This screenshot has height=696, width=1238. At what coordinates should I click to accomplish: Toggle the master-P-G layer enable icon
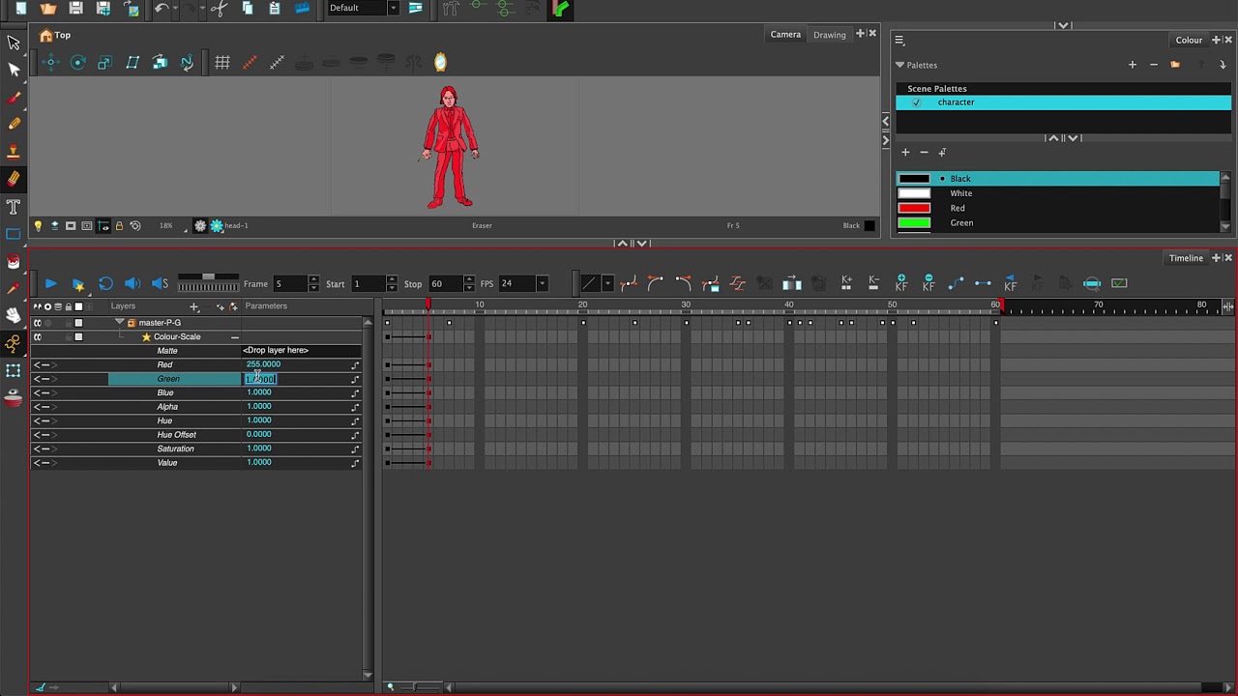(x=38, y=323)
